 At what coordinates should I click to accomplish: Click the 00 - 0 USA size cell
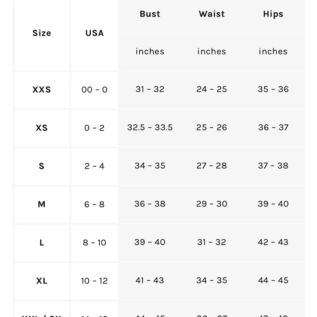(94, 90)
